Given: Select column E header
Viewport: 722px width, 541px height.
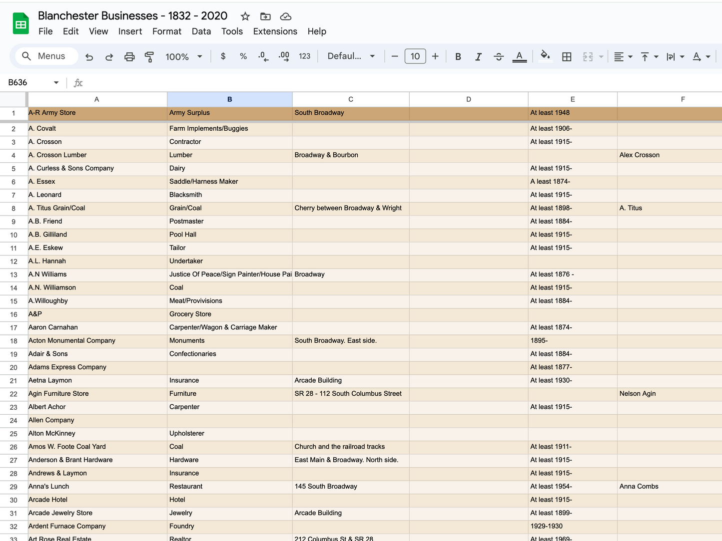Looking at the screenshot, I should click(573, 99).
